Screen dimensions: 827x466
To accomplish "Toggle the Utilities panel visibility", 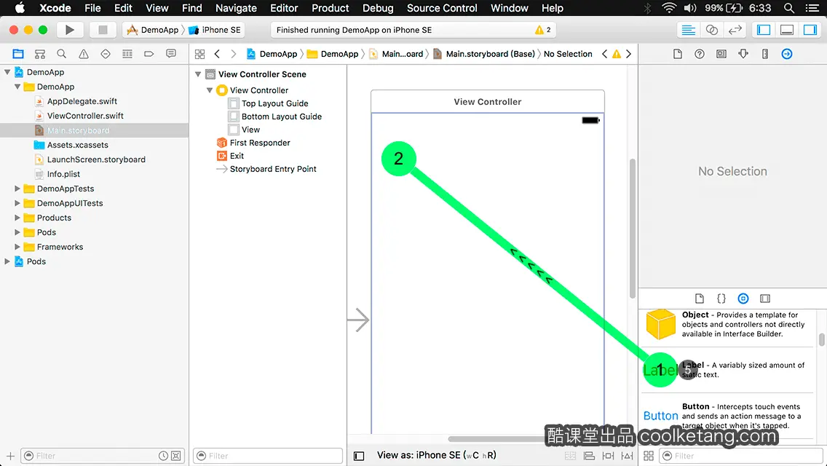I will click(810, 30).
